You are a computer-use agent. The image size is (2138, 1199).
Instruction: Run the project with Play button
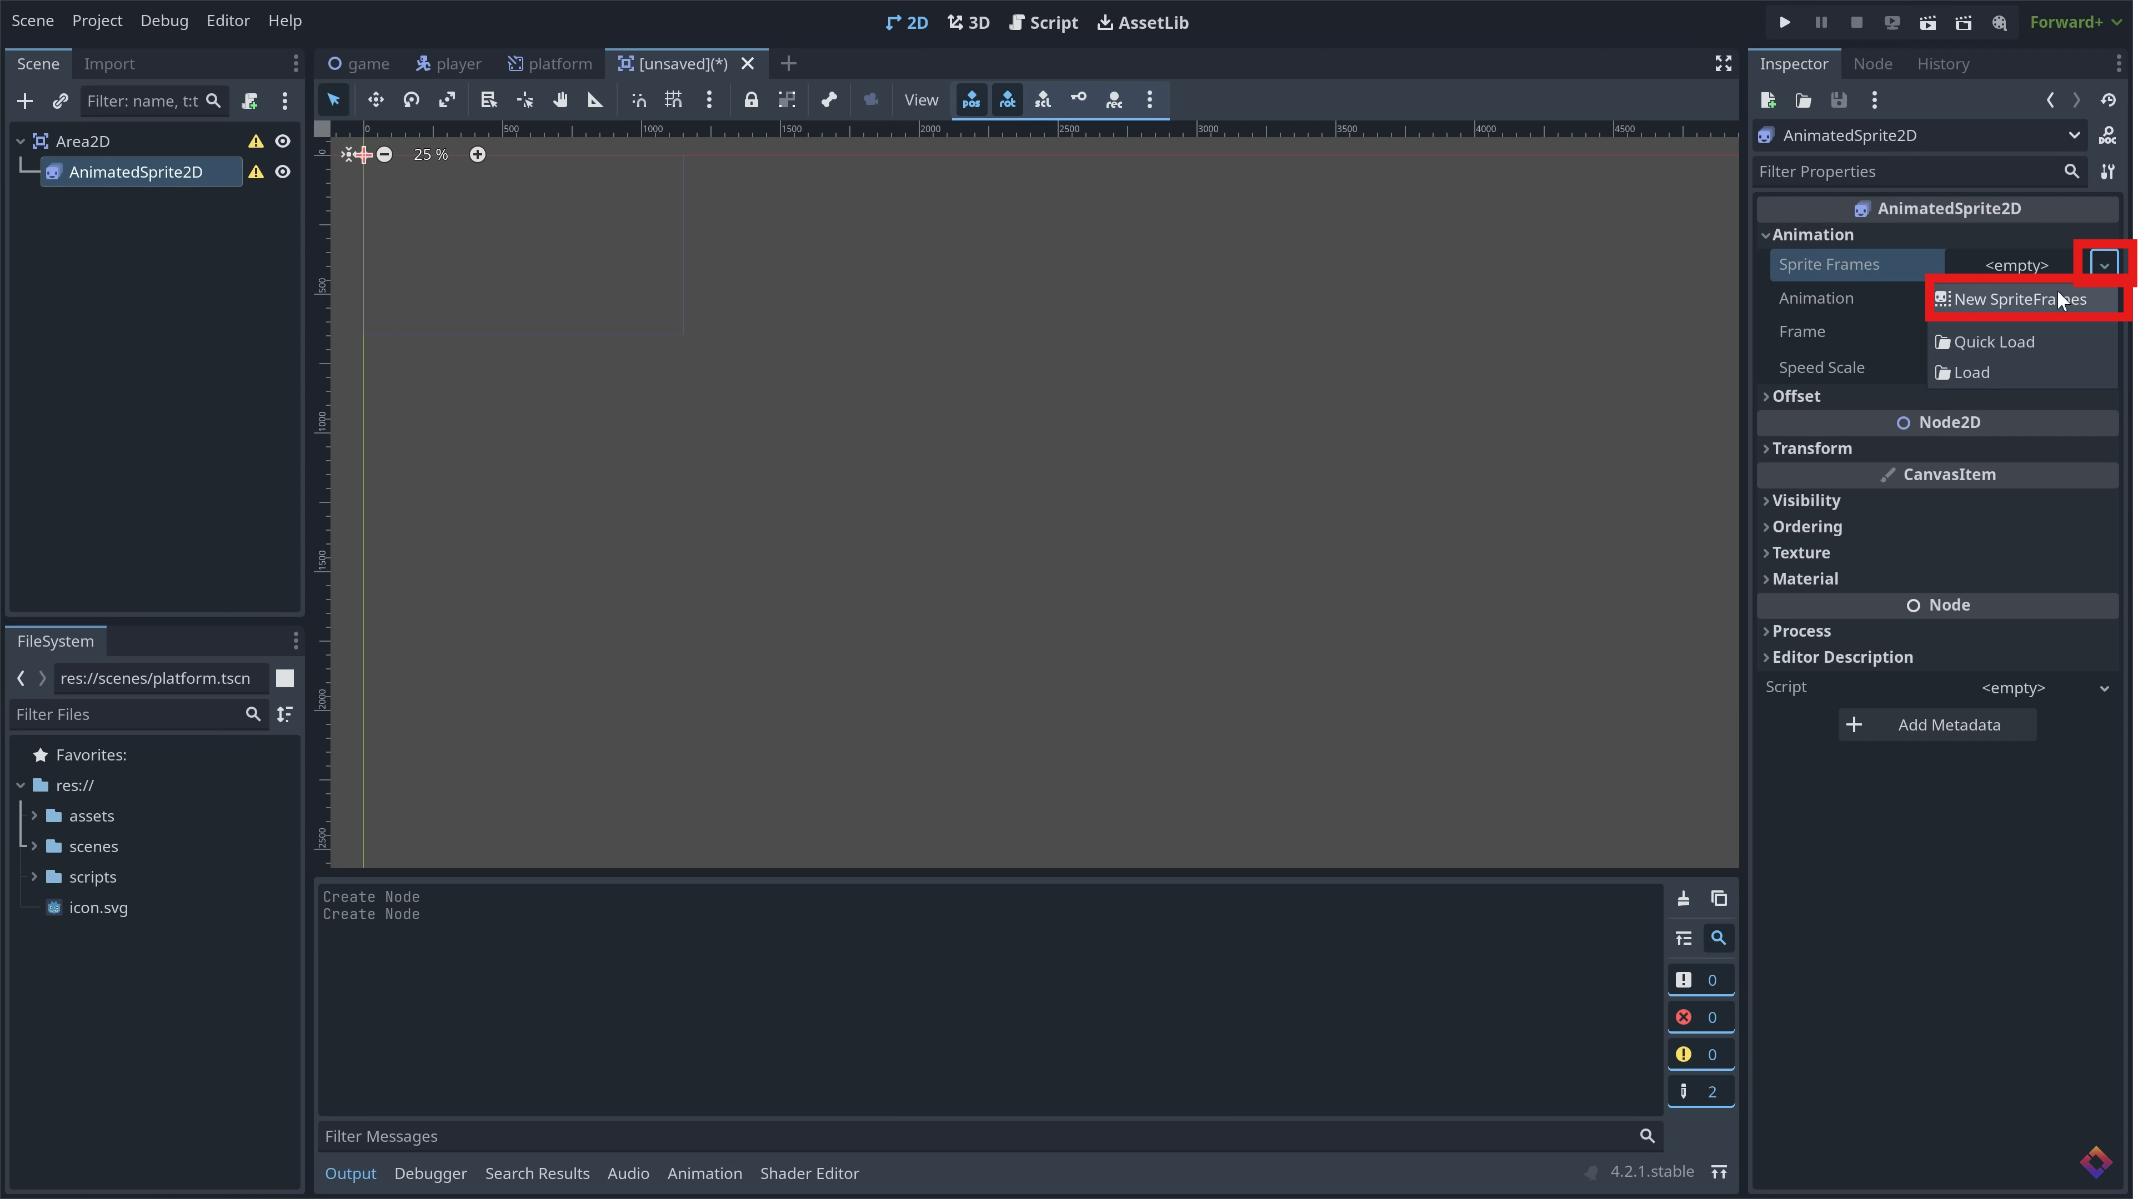pos(1784,22)
